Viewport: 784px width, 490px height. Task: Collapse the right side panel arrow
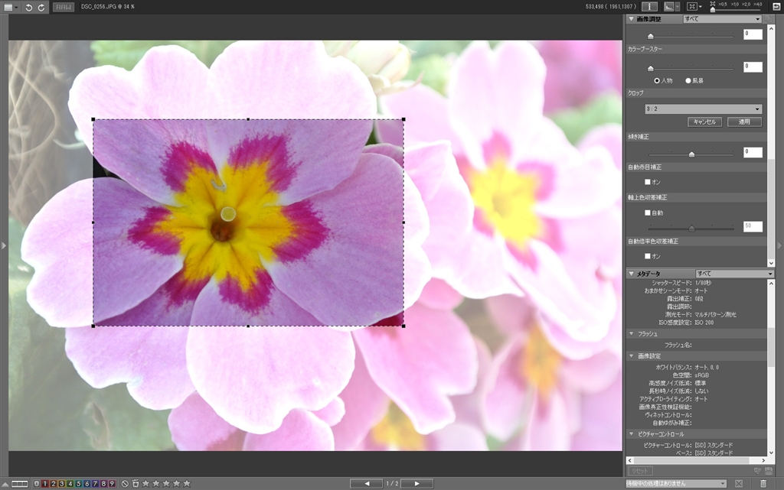779,245
